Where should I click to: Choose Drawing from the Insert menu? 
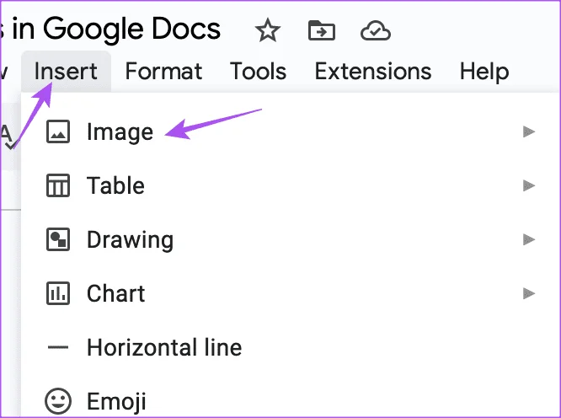(x=291, y=239)
